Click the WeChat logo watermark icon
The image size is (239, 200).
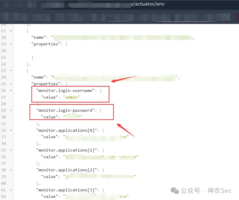click(x=174, y=191)
